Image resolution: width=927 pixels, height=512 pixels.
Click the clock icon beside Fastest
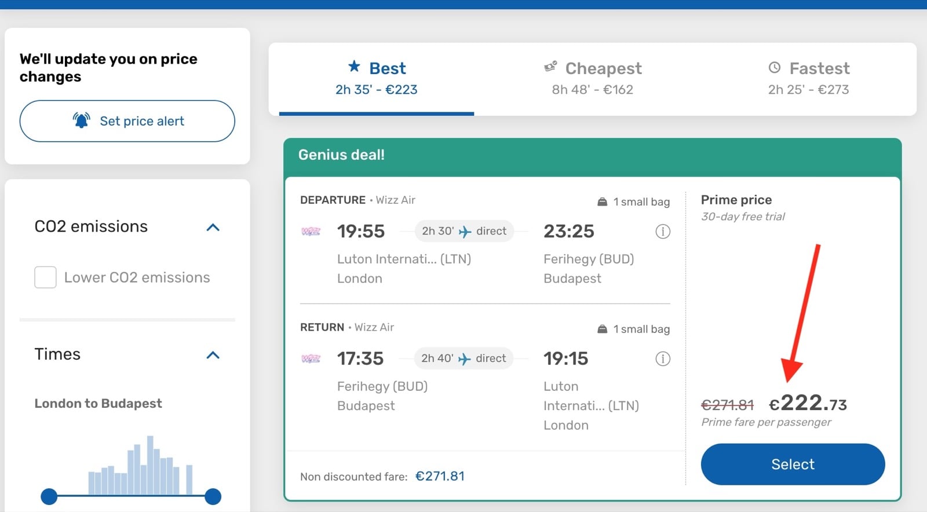(775, 68)
